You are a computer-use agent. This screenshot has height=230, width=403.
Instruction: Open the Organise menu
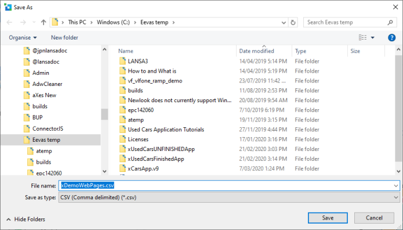(23, 38)
